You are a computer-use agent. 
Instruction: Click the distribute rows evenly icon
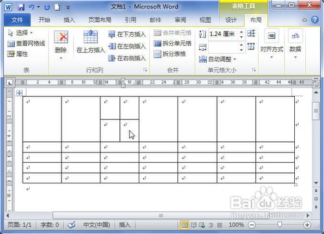251,34
